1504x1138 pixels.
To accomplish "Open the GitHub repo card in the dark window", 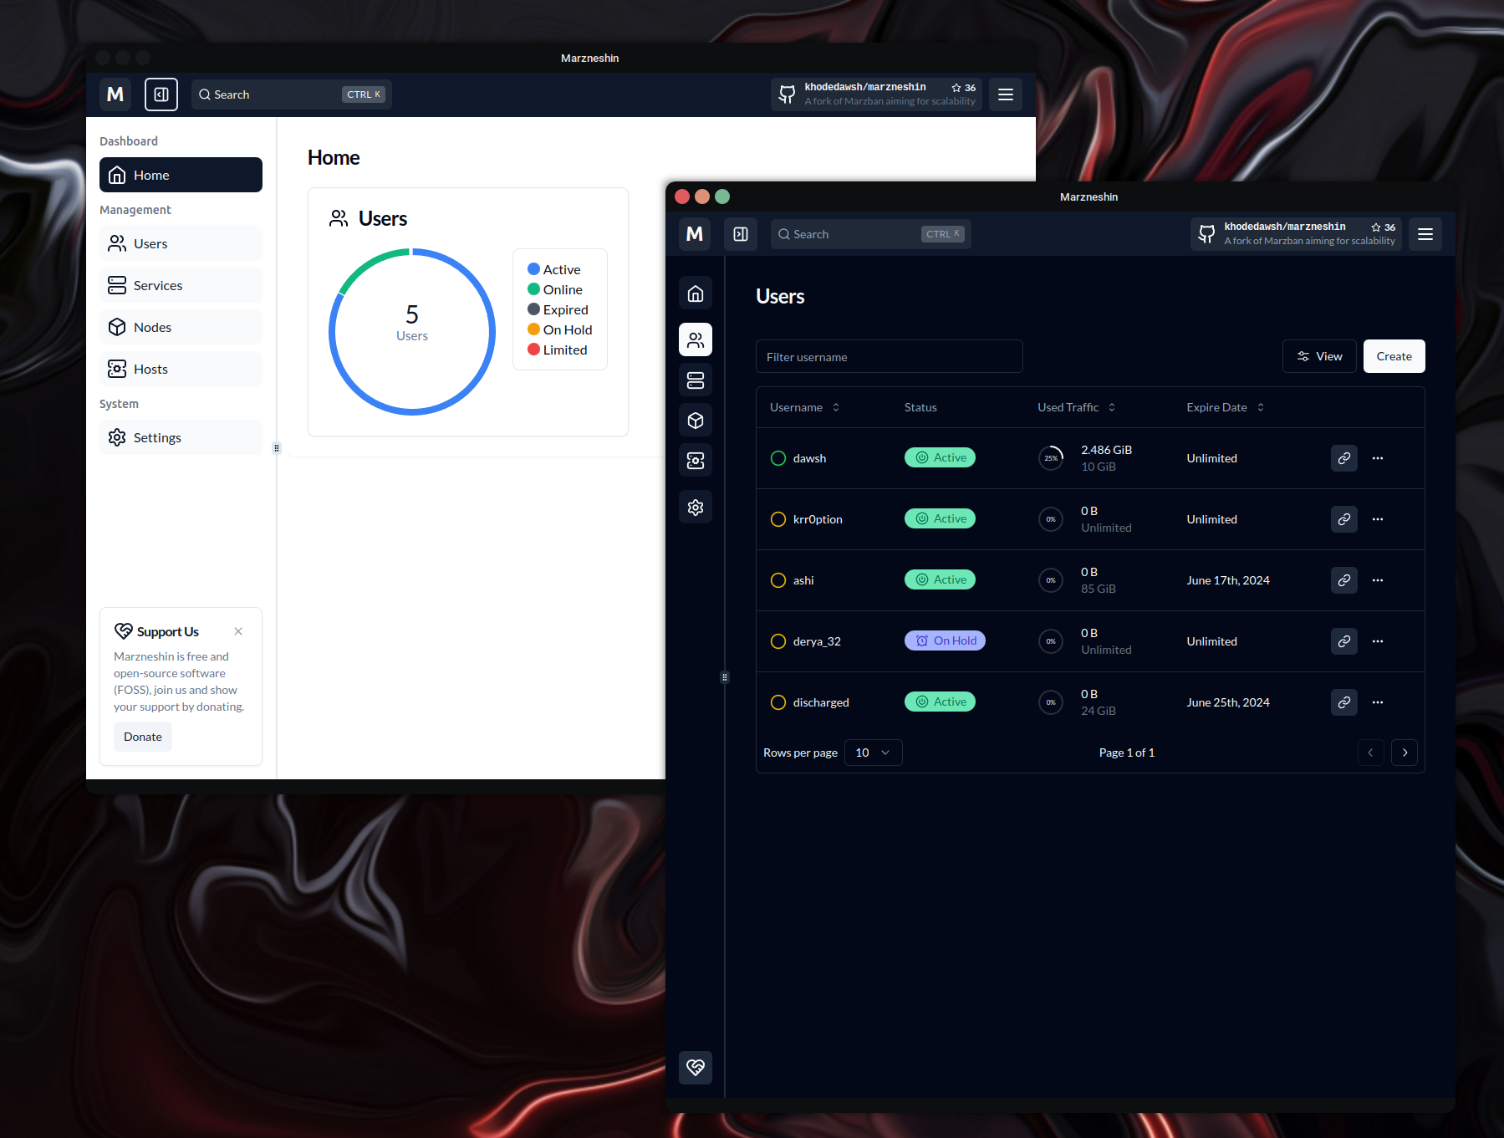I will tap(1296, 234).
